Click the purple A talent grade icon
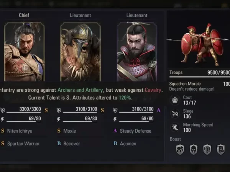Viewport: 230px width, 172px height. [158, 110]
